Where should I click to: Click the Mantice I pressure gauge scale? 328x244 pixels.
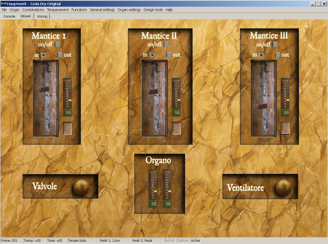pyautogui.click(x=67, y=94)
